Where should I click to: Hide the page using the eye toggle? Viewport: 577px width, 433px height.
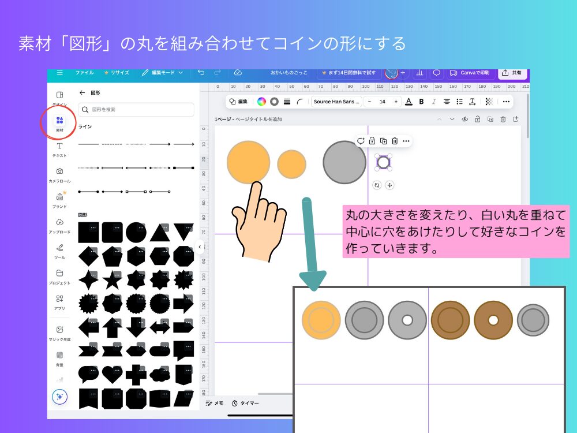[465, 119]
